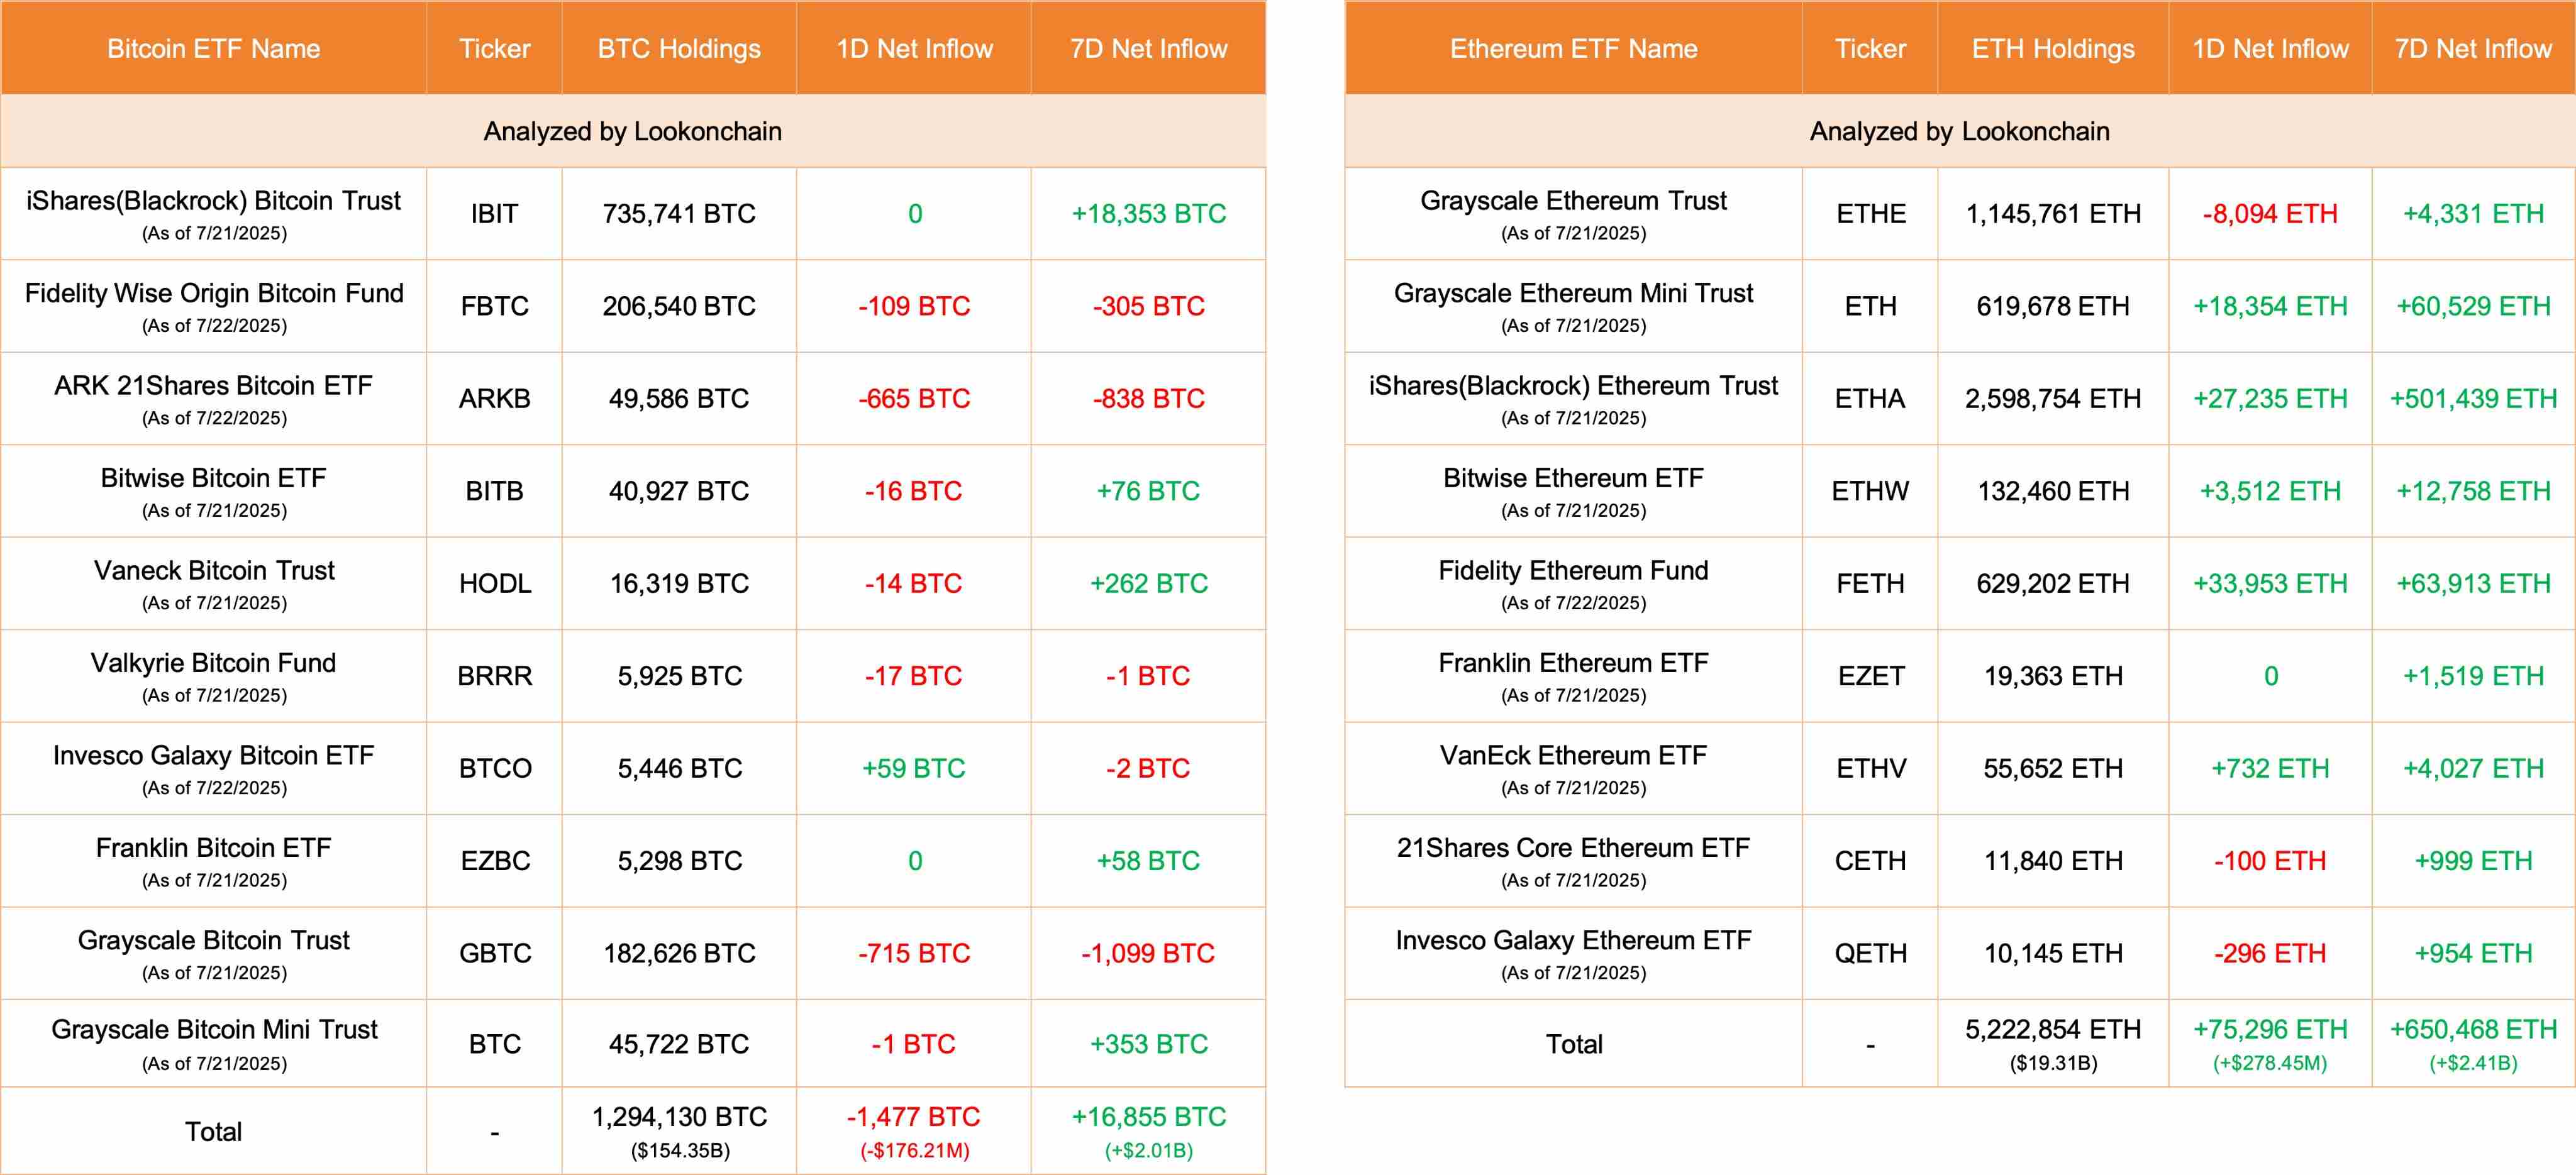The image size is (2576, 1175).
Task: Click the +18,353 BTC seven-day inflow value
Action: pyautogui.click(x=1148, y=214)
